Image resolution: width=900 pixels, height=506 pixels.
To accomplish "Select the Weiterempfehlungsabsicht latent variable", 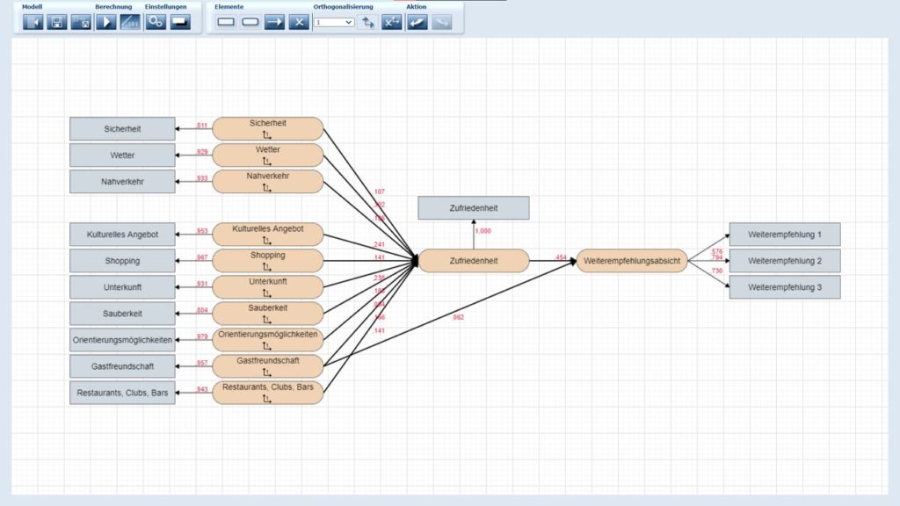I will (632, 261).
